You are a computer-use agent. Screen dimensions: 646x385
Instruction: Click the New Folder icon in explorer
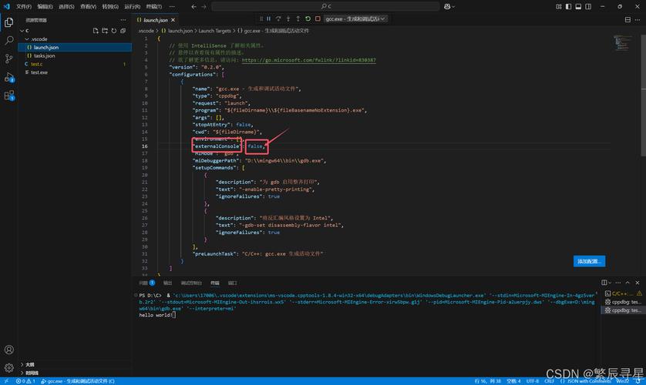105,31
